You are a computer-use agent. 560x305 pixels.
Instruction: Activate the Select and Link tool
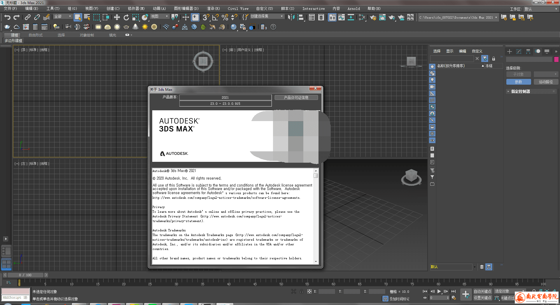tap(28, 17)
